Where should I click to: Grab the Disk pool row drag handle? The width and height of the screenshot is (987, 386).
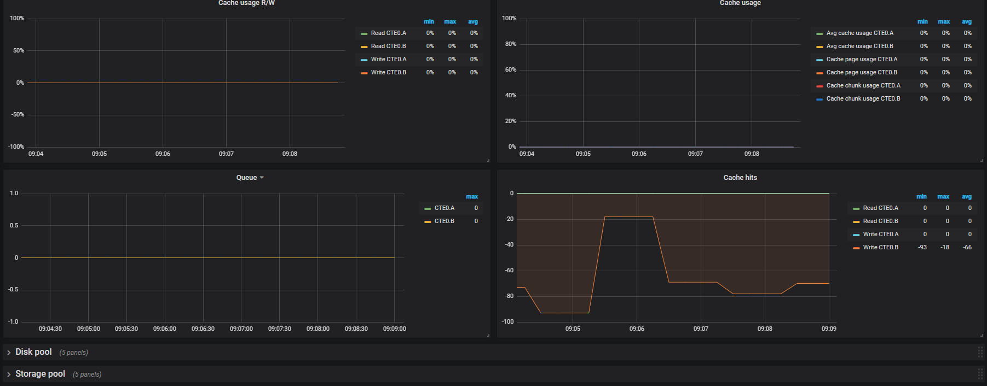point(980,352)
